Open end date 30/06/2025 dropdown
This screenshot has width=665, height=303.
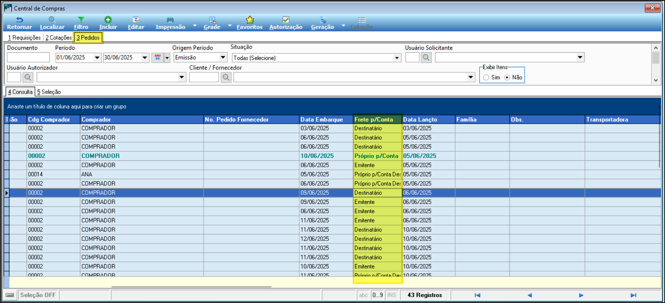pos(145,57)
